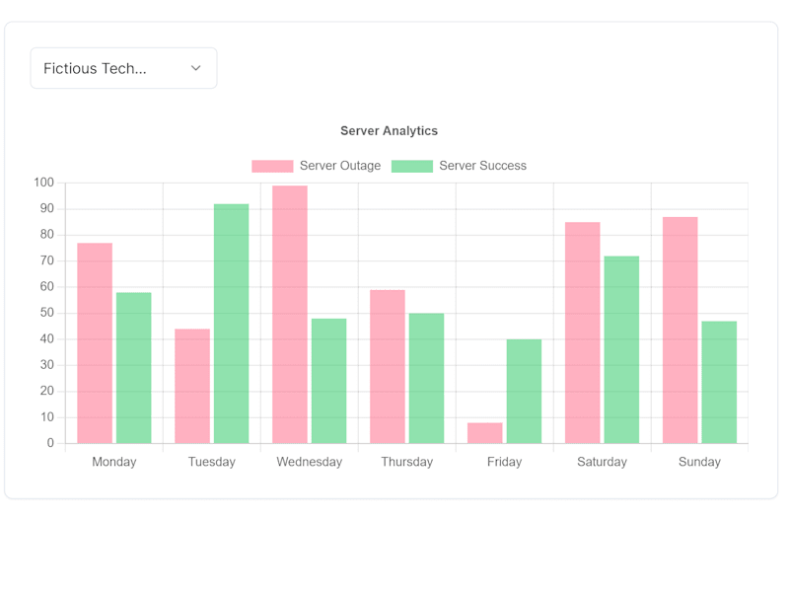Click the Friday axis label
Viewport: 789px width, 592px height.
coord(505,462)
